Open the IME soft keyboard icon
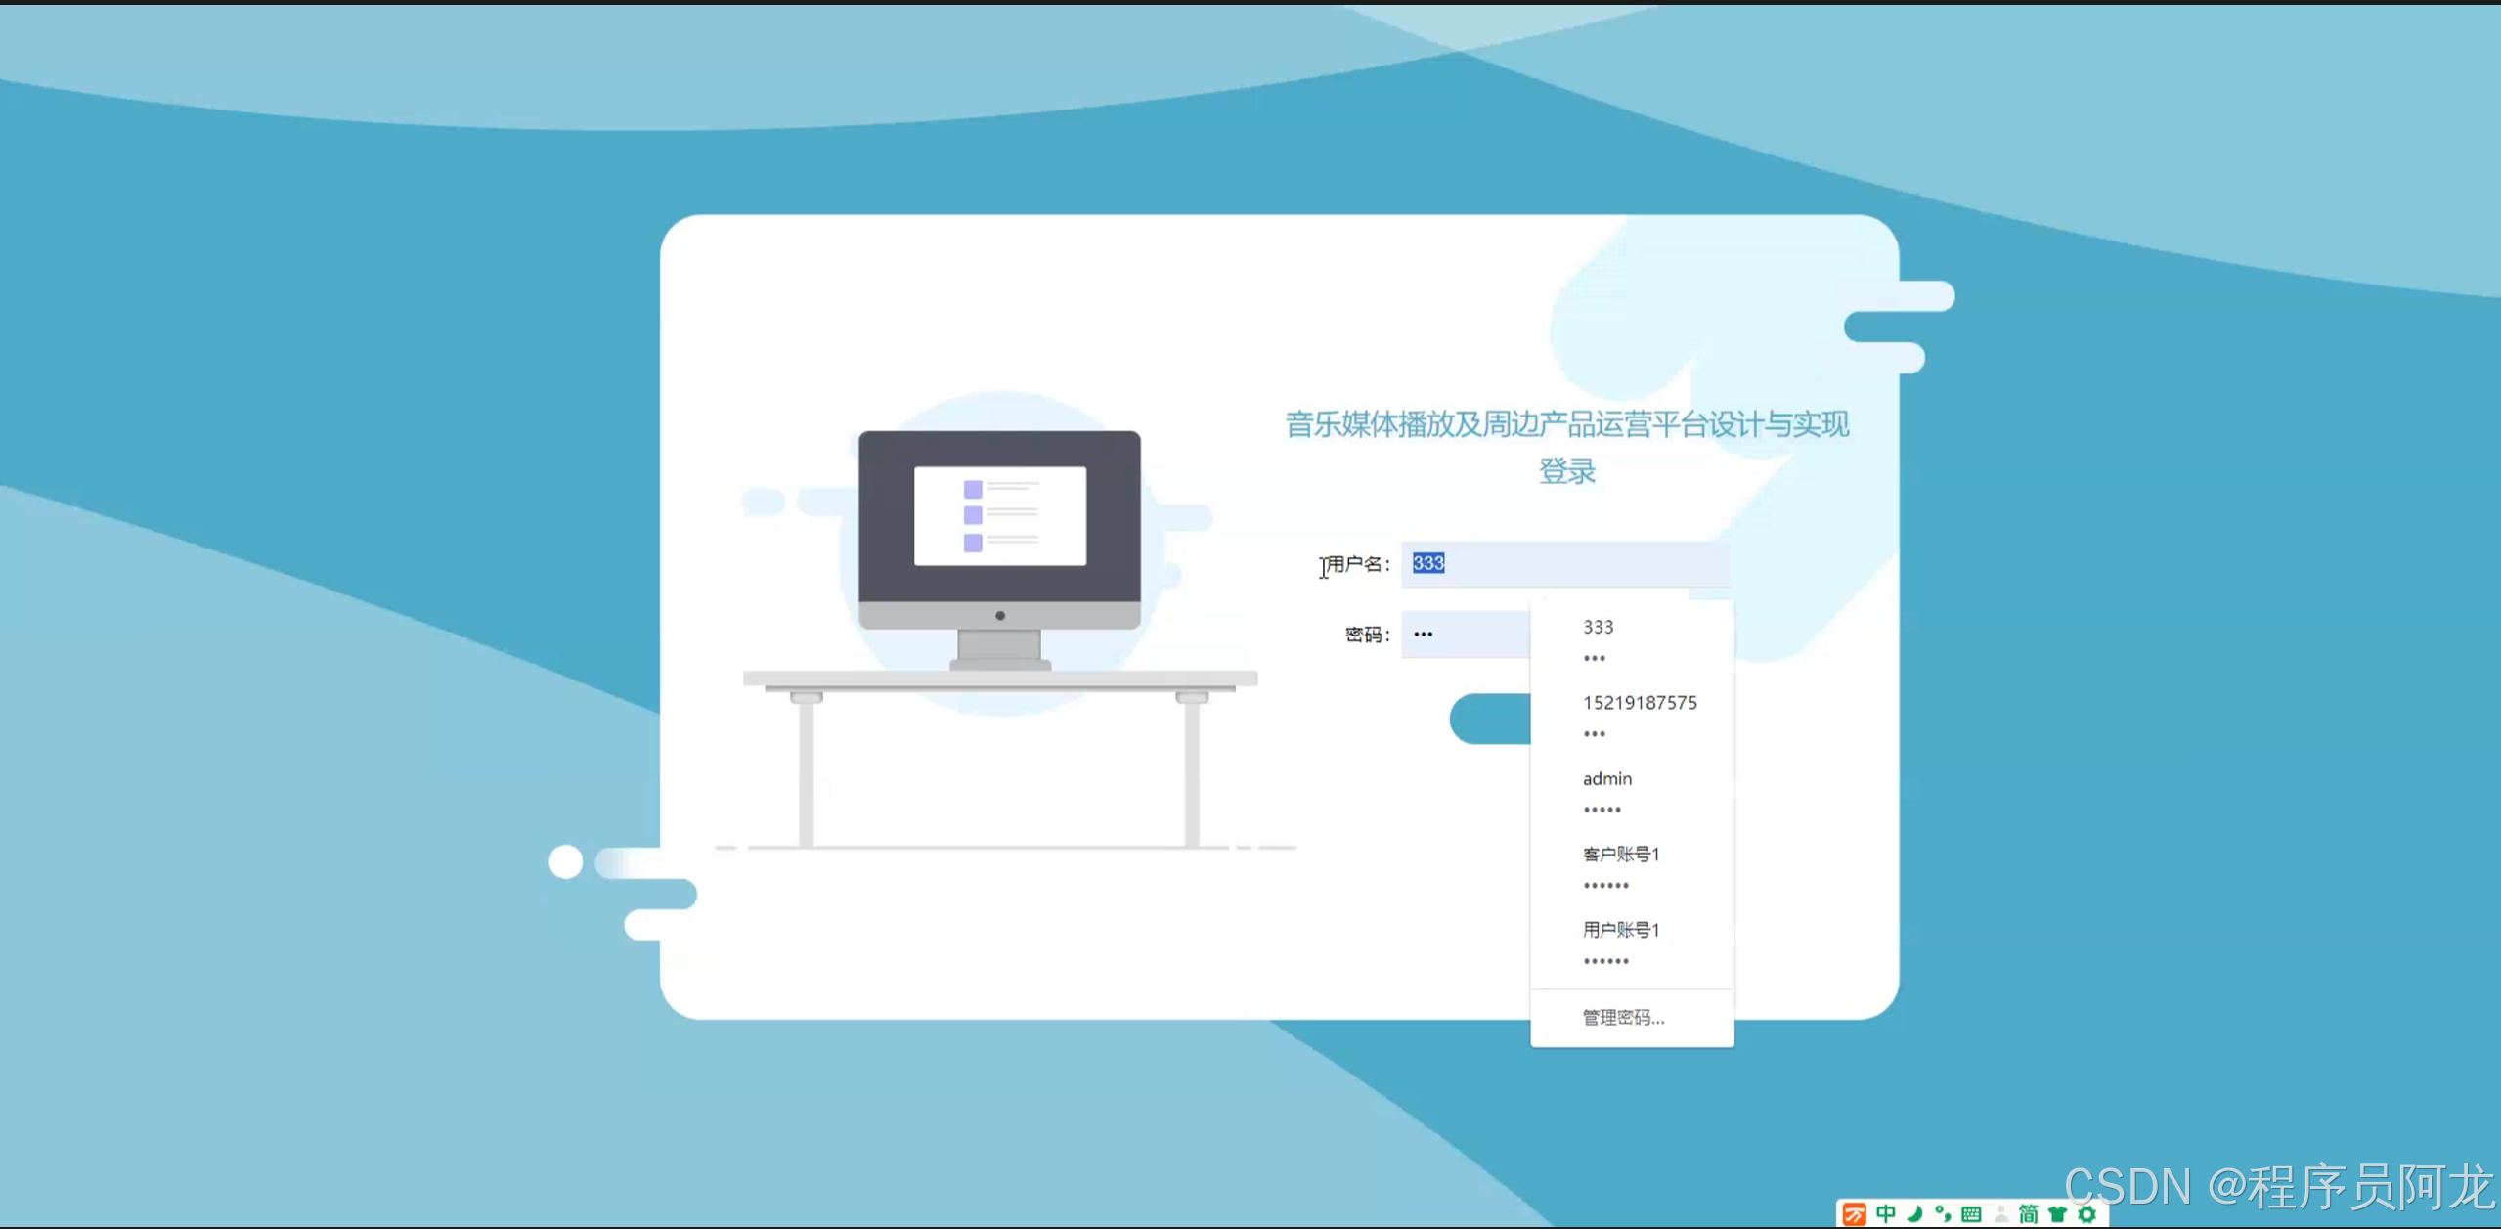 pyautogui.click(x=1971, y=1213)
